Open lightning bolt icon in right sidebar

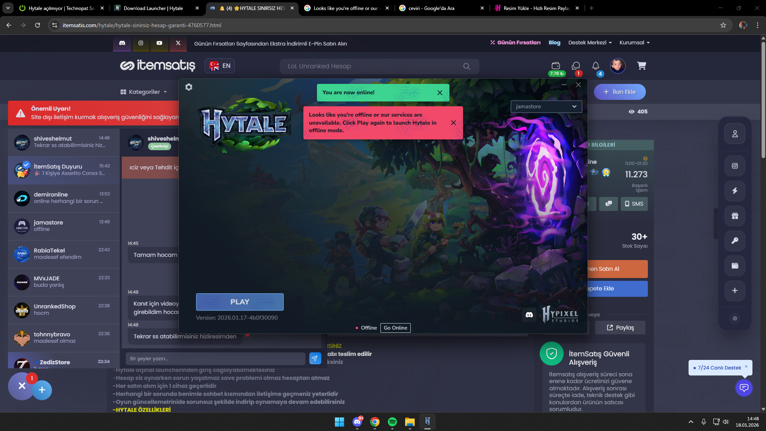735,191
